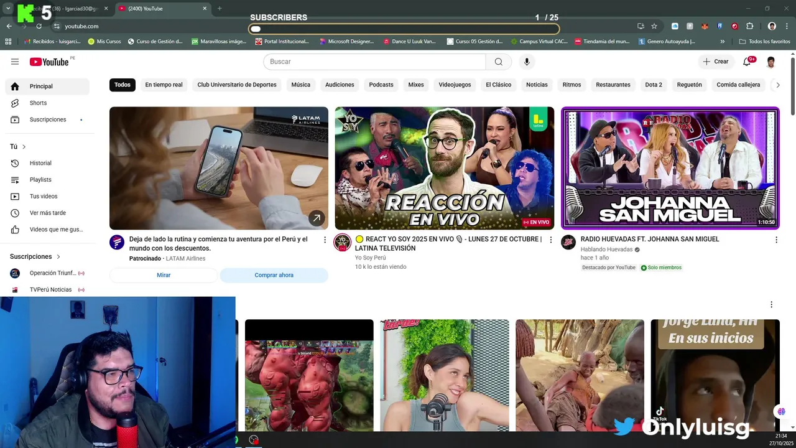
Task: Select the Dota 2 chip
Action: [654, 85]
